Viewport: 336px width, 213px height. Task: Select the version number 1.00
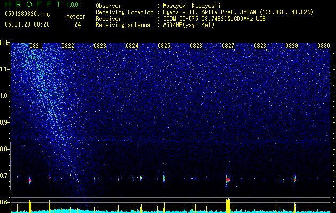[73, 5]
